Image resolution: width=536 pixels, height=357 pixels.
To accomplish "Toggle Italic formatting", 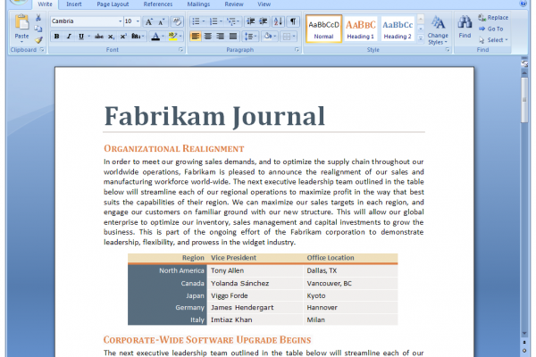I will point(68,37).
